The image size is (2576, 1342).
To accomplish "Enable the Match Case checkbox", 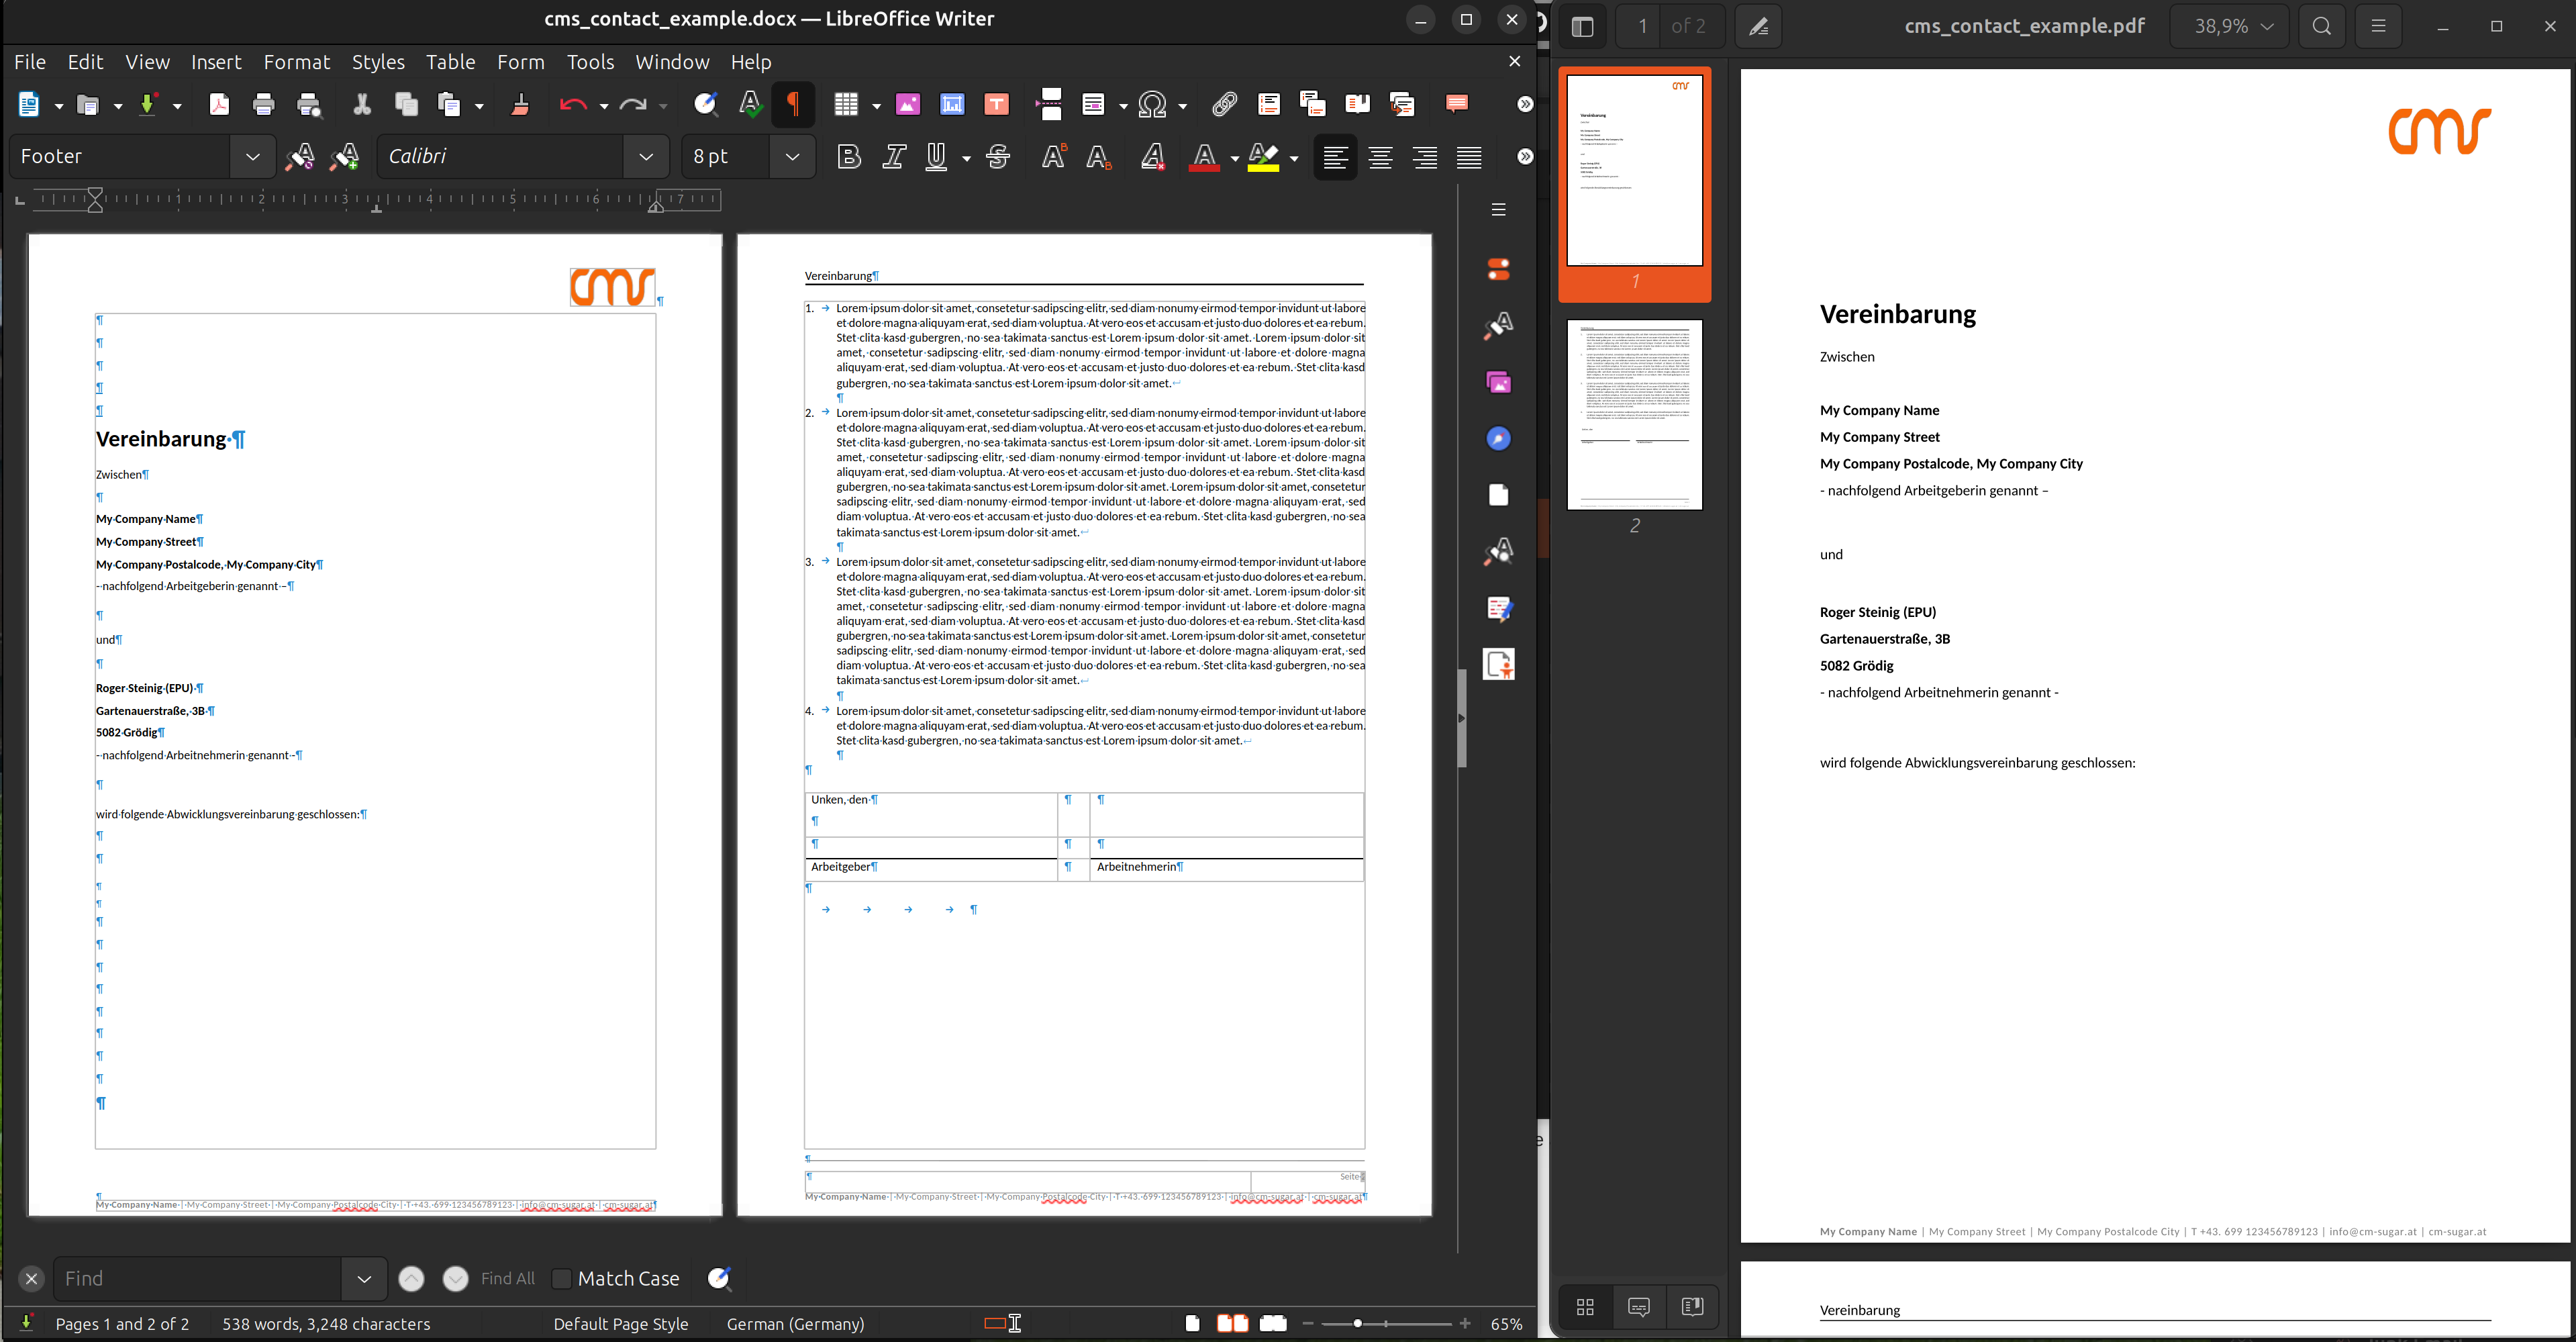I will coord(562,1278).
